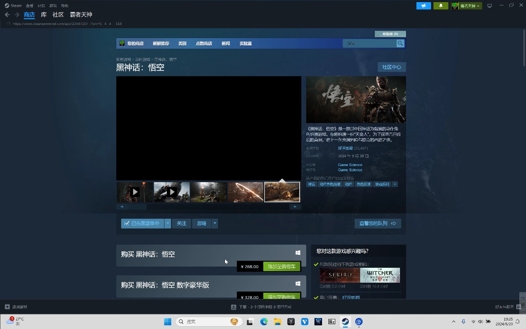Viewport: 526px width, 329px height.
Task: Click the volume tray icon
Action: pos(480,322)
